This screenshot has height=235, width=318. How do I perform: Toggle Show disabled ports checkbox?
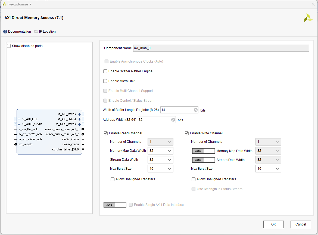9,46
